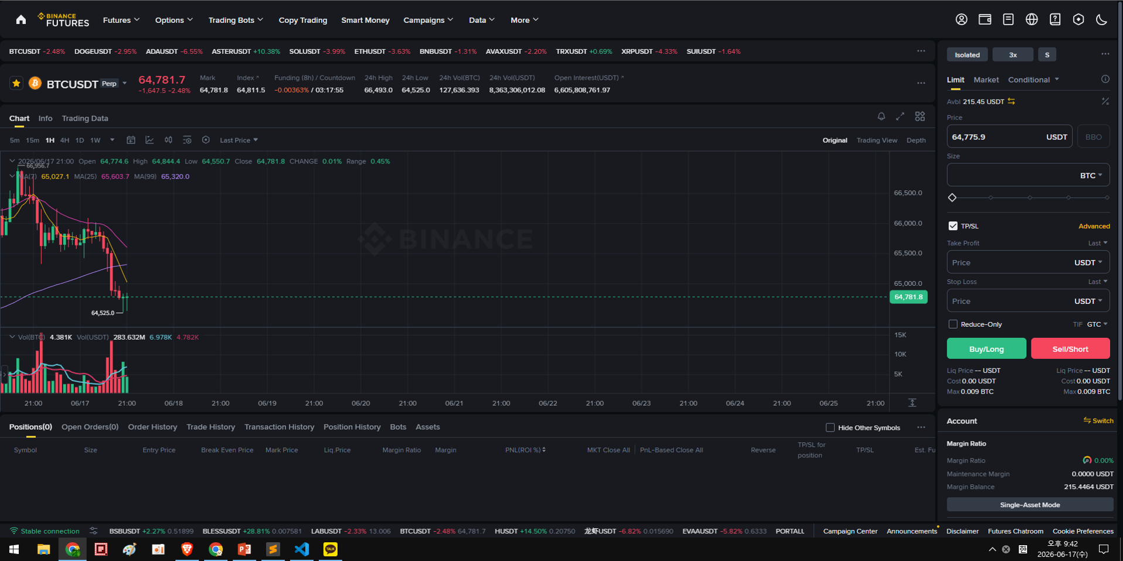The height and width of the screenshot is (561, 1123).
Task: Select the Original chart view
Action: click(835, 141)
